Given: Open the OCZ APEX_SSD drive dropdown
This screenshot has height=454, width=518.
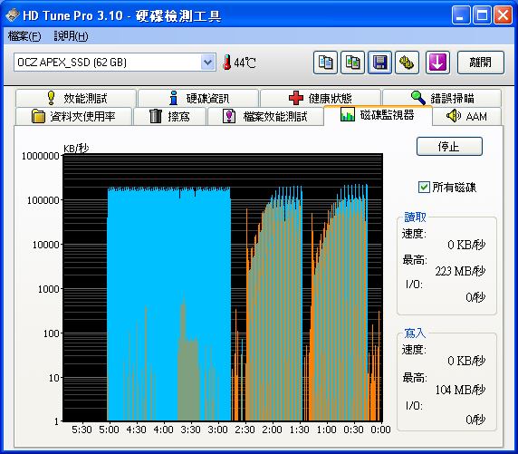Looking at the screenshot, I should (207, 63).
